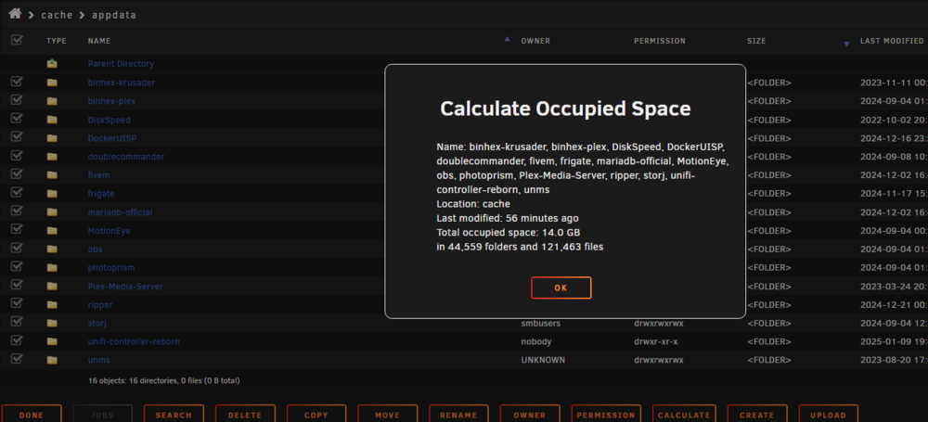The width and height of the screenshot is (928, 422).
Task: Click the OWNER action button
Action: pyautogui.click(x=530, y=415)
